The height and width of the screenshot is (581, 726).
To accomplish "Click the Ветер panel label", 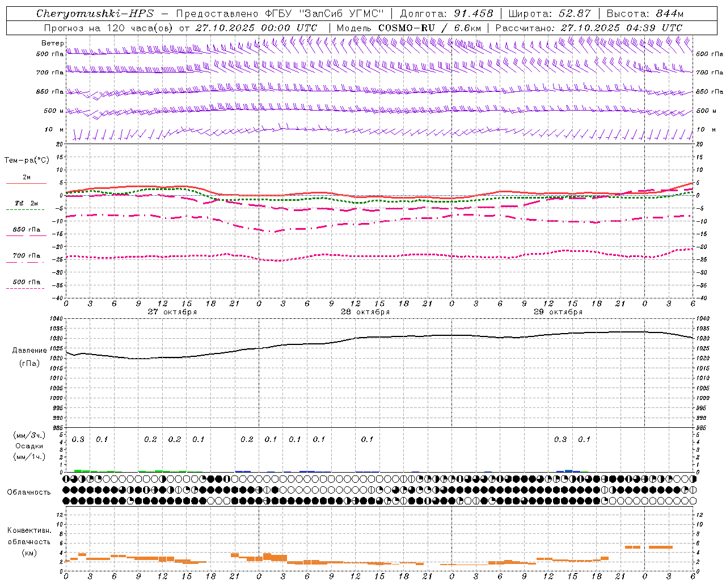I will [x=52, y=43].
